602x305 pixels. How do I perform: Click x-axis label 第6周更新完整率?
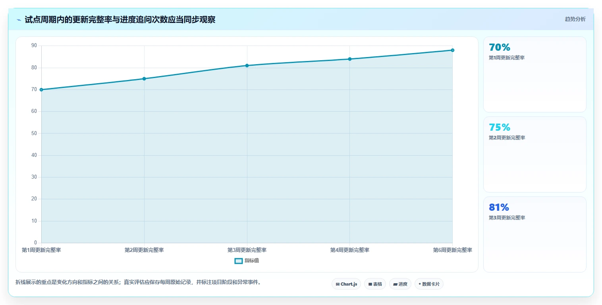[453, 250]
